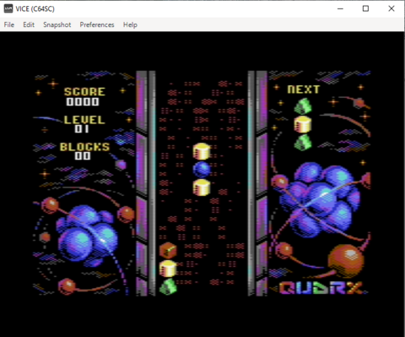This screenshot has width=405, height=337.
Task: Click the VICE app icon in title bar
Action: pos(8,8)
